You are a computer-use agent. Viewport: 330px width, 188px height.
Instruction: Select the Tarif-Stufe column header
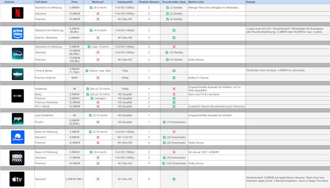tap(50, 2)
